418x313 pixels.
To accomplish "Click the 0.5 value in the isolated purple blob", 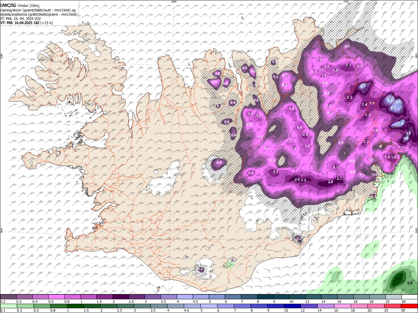I will tap(219, 162).
